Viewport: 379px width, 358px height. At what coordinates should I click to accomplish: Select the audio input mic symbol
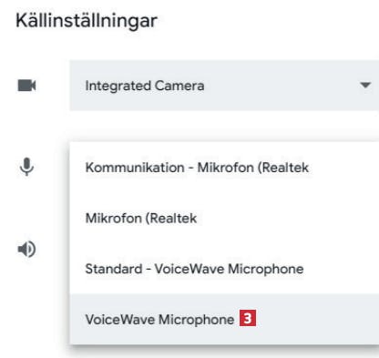(26, 167)
